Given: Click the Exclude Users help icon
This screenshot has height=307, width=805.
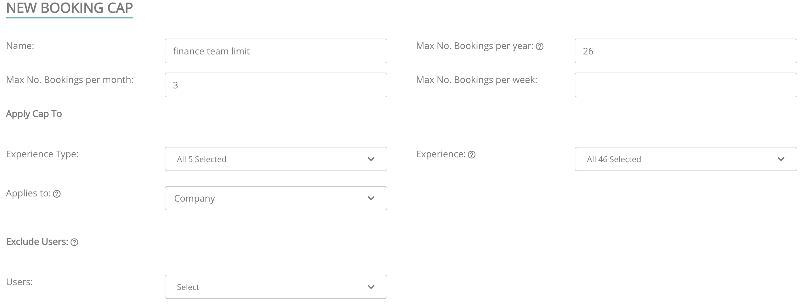Looking at the screenshot, I should [x=74, y=242].
